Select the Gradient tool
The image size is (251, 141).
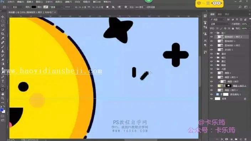point(2,64)
